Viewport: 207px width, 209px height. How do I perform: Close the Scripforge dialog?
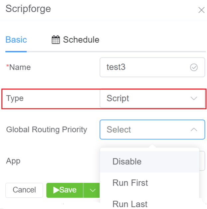201,10
